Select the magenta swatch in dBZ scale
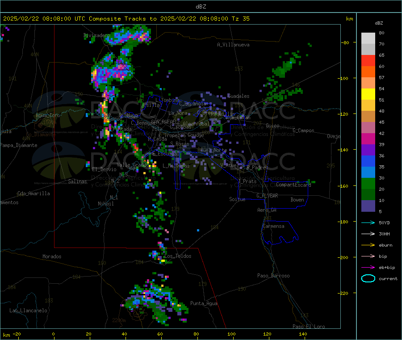This screenshot has height=340, width=402. click(x=368, y=139)
